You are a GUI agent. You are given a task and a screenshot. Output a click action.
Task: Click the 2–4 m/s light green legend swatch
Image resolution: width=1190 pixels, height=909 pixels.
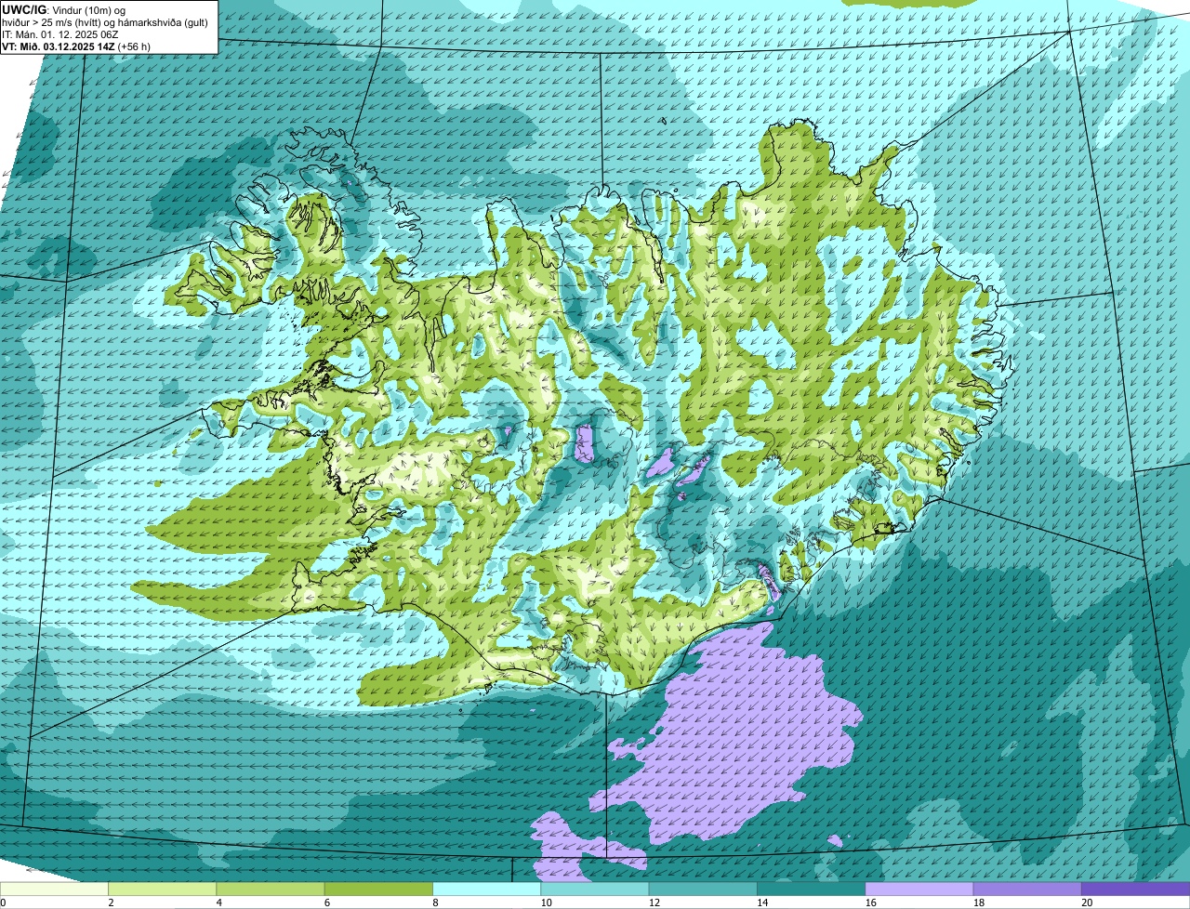pos(163,889)
